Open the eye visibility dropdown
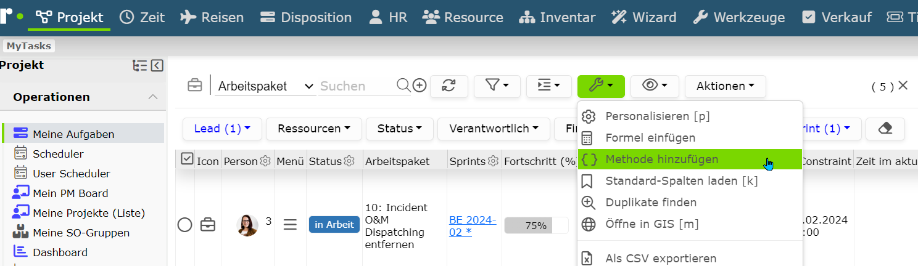918x266 pixels. 655,86
